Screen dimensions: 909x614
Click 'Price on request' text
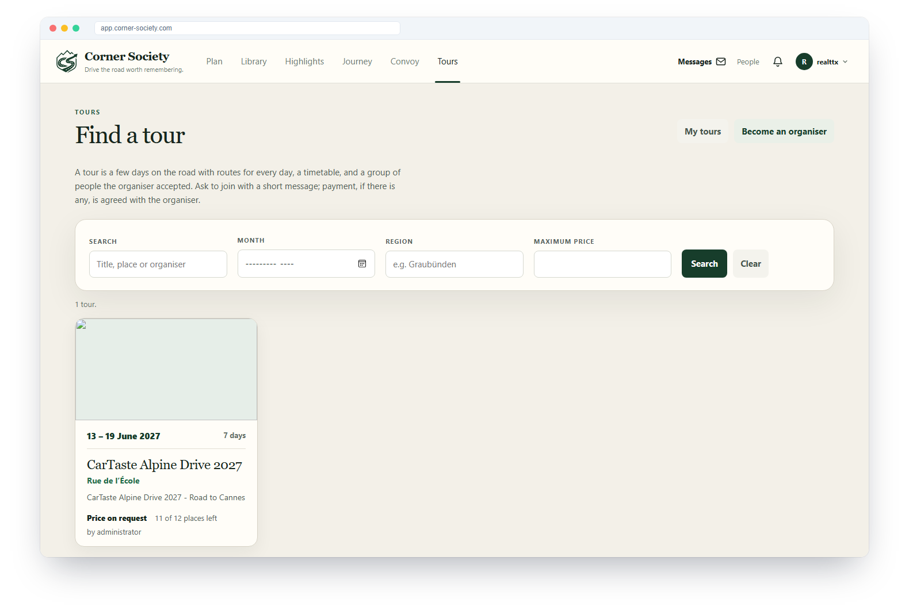coord(117,519)
